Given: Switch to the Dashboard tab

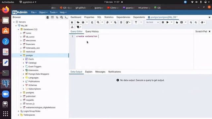Looking at the screenshot, I should (x=76, y=17).
